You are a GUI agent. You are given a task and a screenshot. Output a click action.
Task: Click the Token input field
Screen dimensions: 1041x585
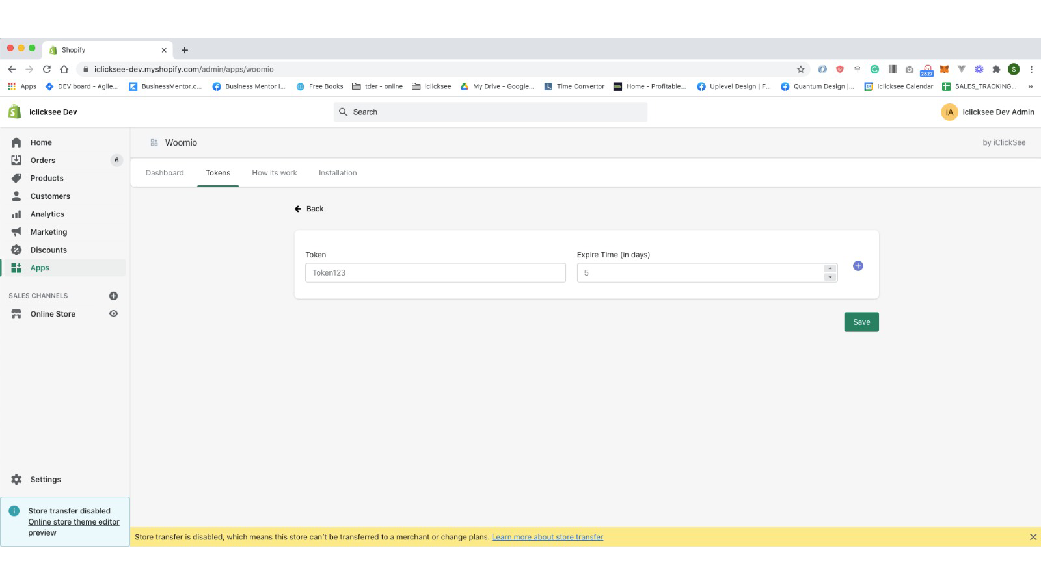coord(435,273)
